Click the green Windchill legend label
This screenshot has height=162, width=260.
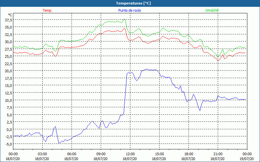coord(212,10)
